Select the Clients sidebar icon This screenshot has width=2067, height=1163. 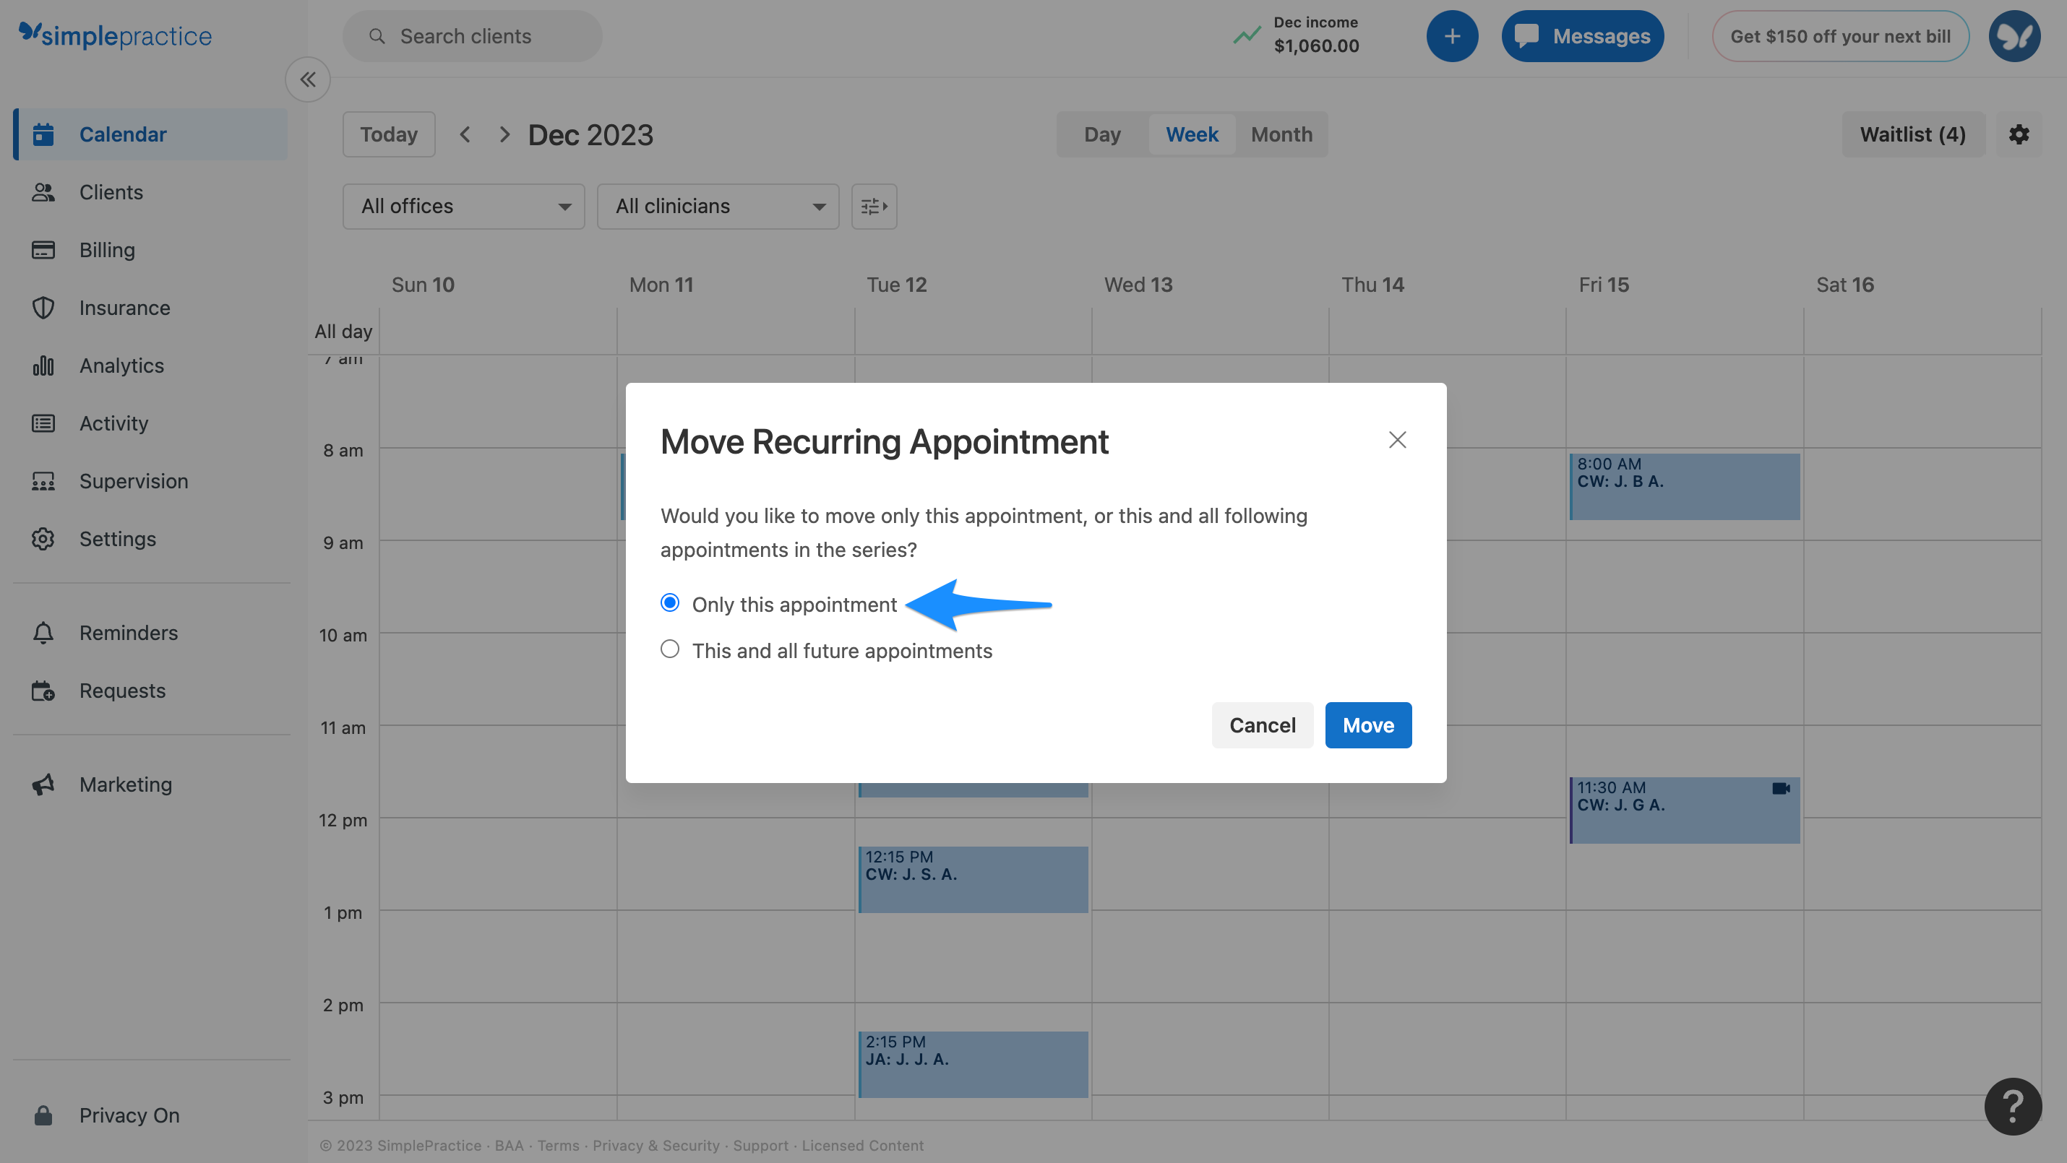click(x=111, y=191)
